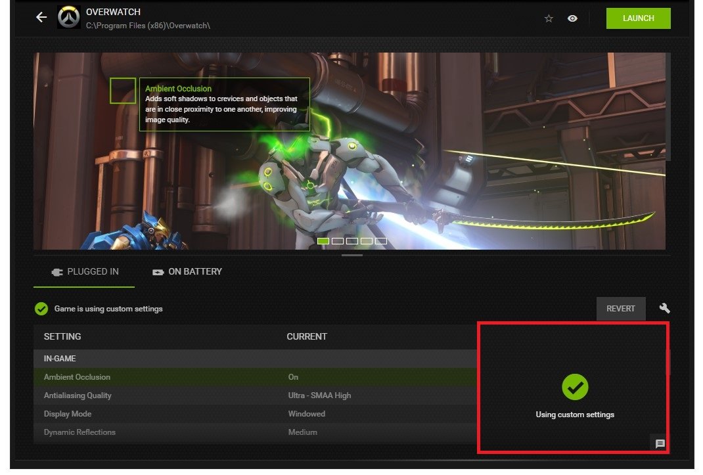Toggle game visibility with the eye icon
Viewport: 703px width, 475px height.
click(572, 18)
